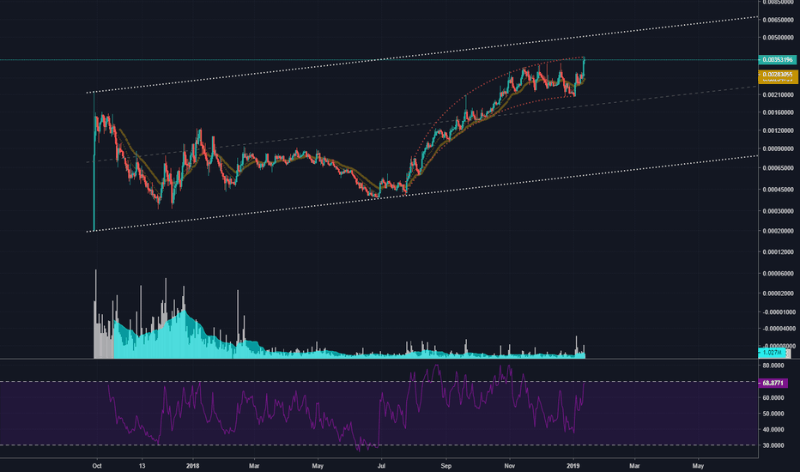Click the 50.0000 RSI axis label
Viewport: 800px width, 472px height.
pos(773,414)
